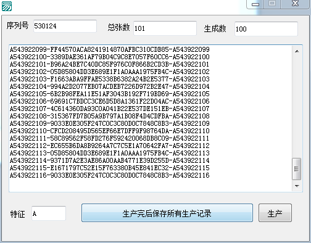Screen dimensions: 311x243
Task: Select line starting with A543922116
Action: [x=110, y=175]
